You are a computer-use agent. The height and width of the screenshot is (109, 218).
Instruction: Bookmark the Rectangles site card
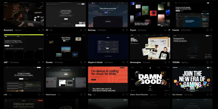point(165,62)
